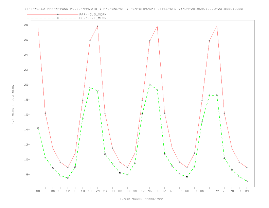Click the x-axis tick label 48
The width and height of the screenshot is (269, 208).
click(x=157, y=191)
